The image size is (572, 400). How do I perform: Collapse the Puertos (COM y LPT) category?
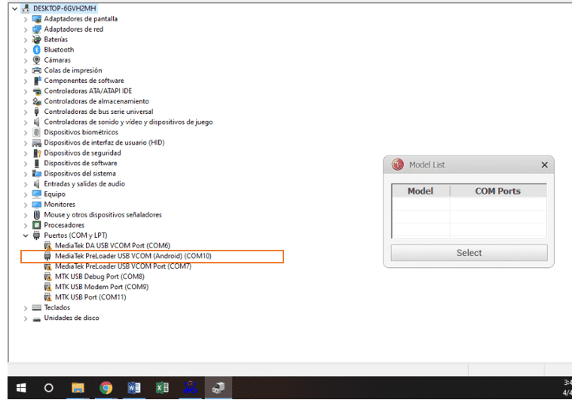point(26,235)
